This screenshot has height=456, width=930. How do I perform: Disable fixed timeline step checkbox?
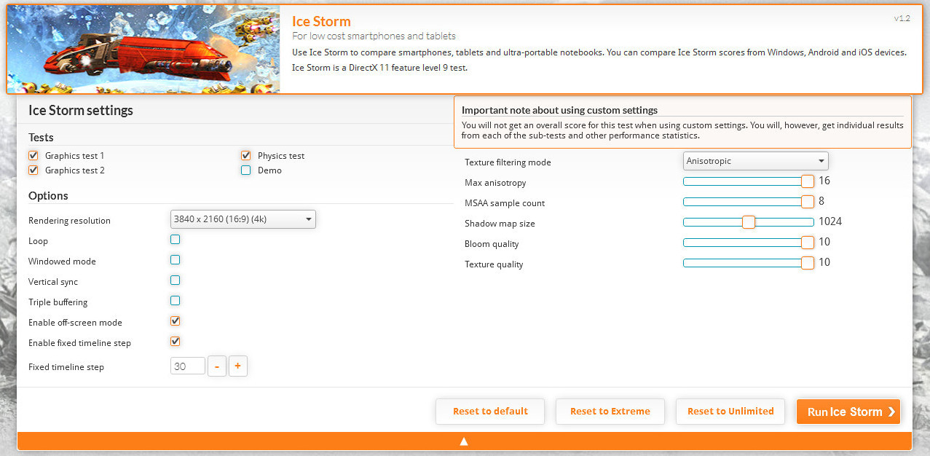click(175, 342)
